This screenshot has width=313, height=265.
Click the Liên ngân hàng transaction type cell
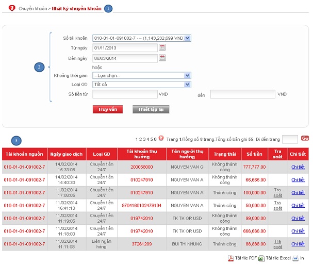(102, 244)
